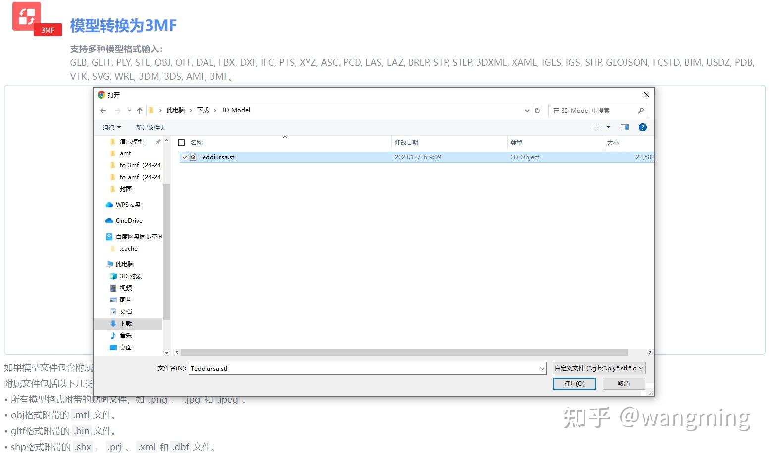Click the 3MF converter app icon

tap(27, 17)
